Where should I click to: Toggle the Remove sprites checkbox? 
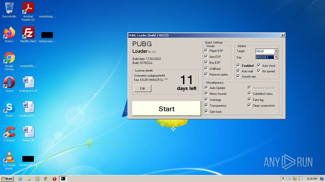click(x=206, y=74)
